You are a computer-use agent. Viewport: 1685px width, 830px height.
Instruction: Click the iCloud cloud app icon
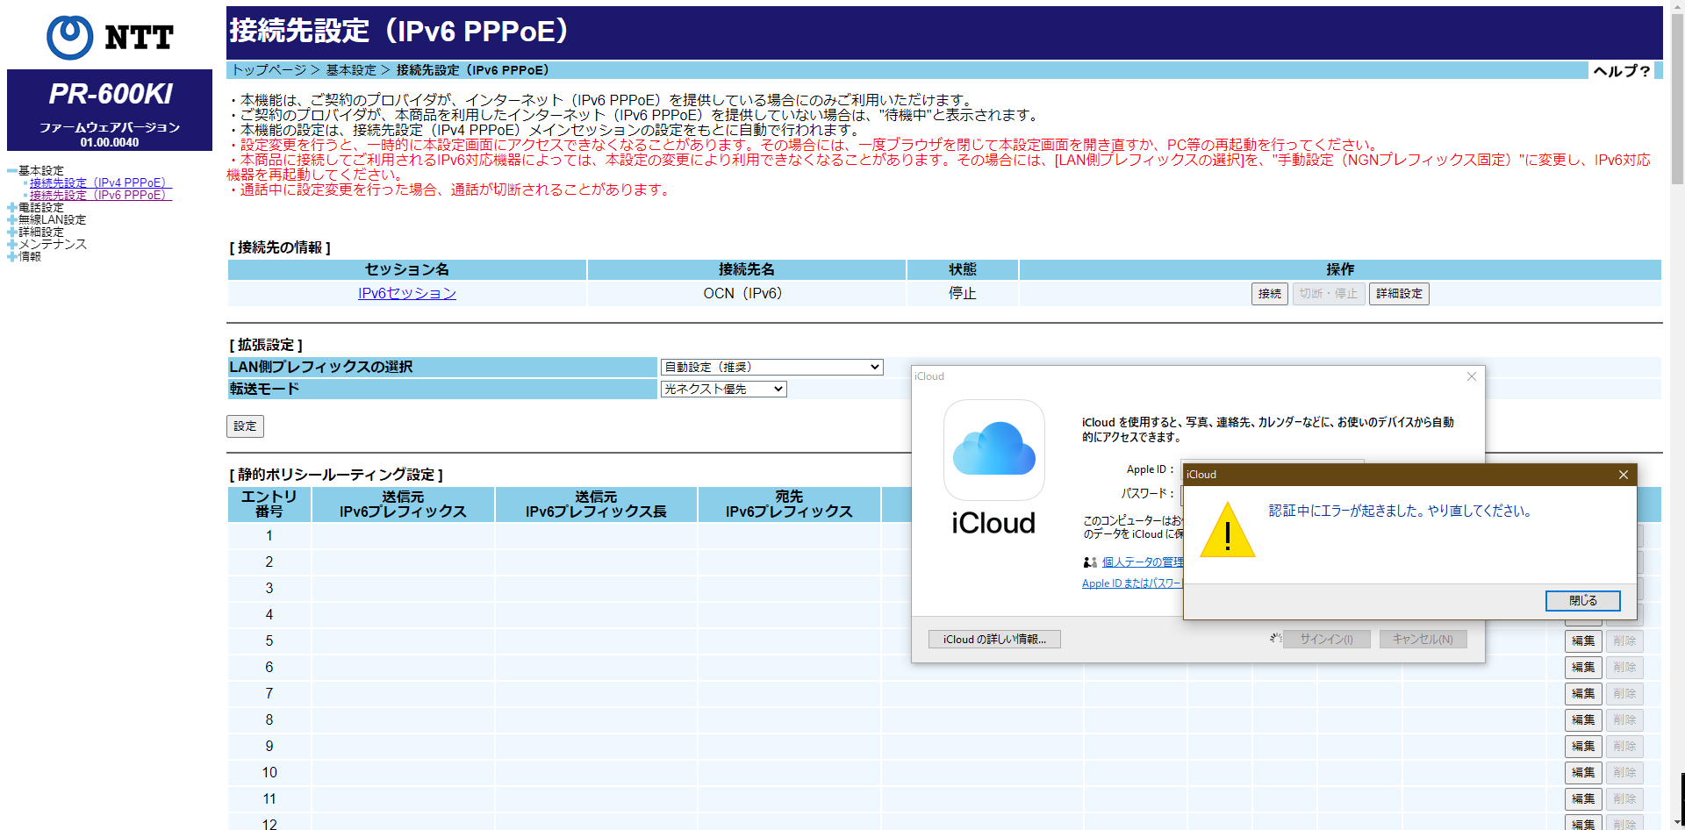coord(993,449)
